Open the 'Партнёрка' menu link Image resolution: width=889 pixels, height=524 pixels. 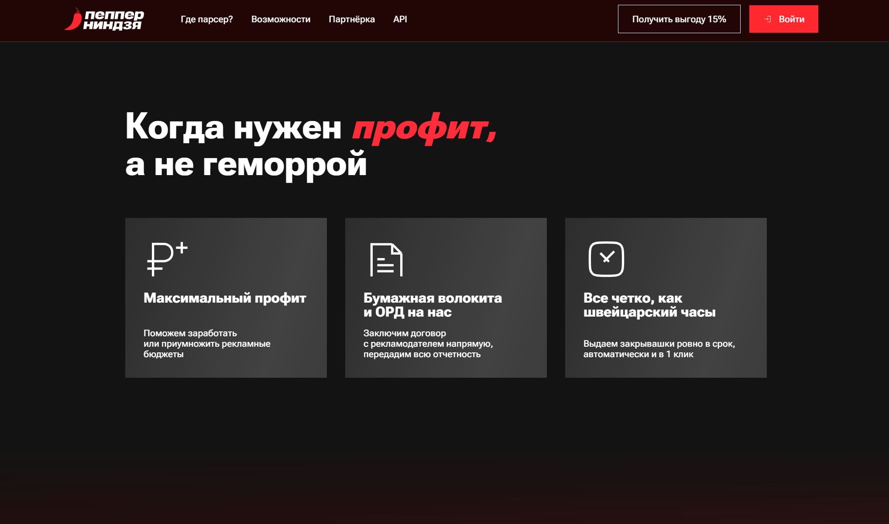tap(351, 19)
